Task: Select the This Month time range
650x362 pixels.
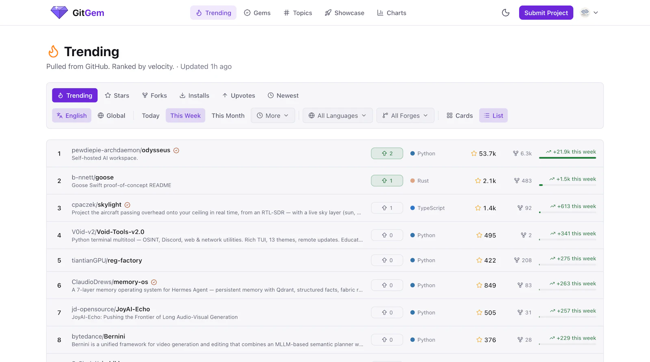Action: point(228,115)
